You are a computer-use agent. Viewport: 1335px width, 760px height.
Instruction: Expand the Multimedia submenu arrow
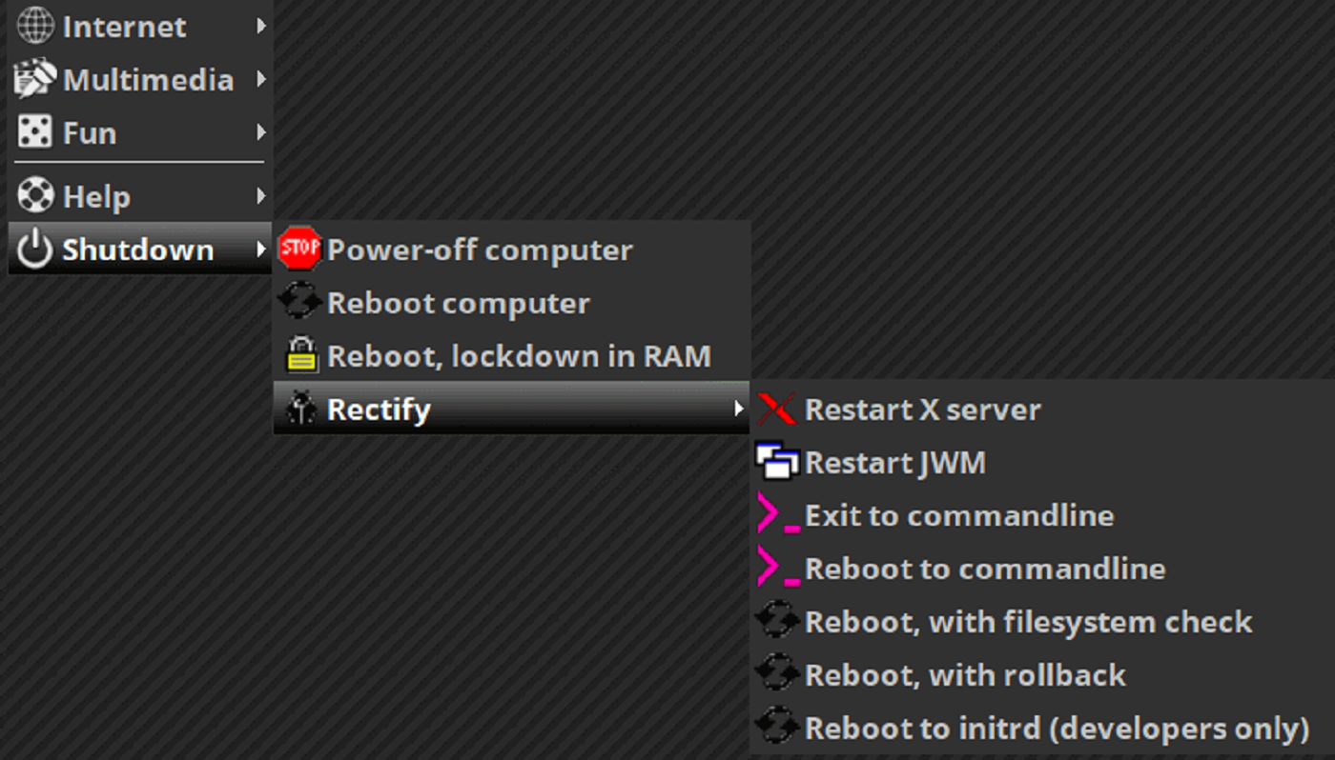[259, 79]
